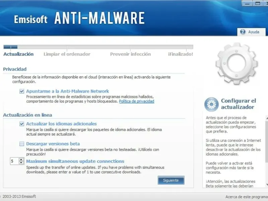Click the Siguiente button
Viewport: 268px width, 201px height.
pos(171,180)
